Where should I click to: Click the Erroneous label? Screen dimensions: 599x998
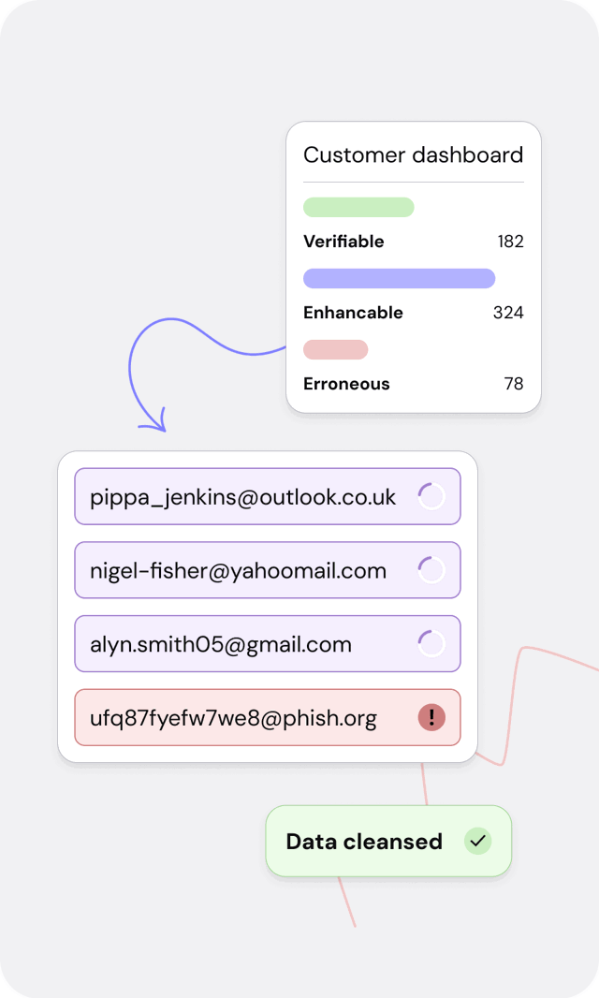346,384
